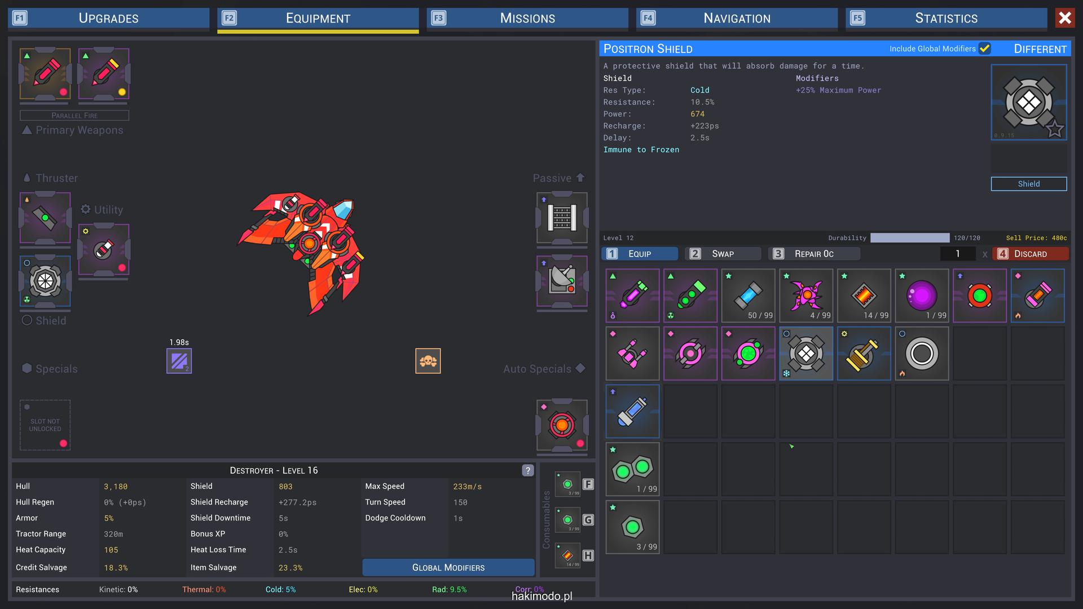Click the discard quantity input field
1083x609 pixels.
tap(957, 254)
